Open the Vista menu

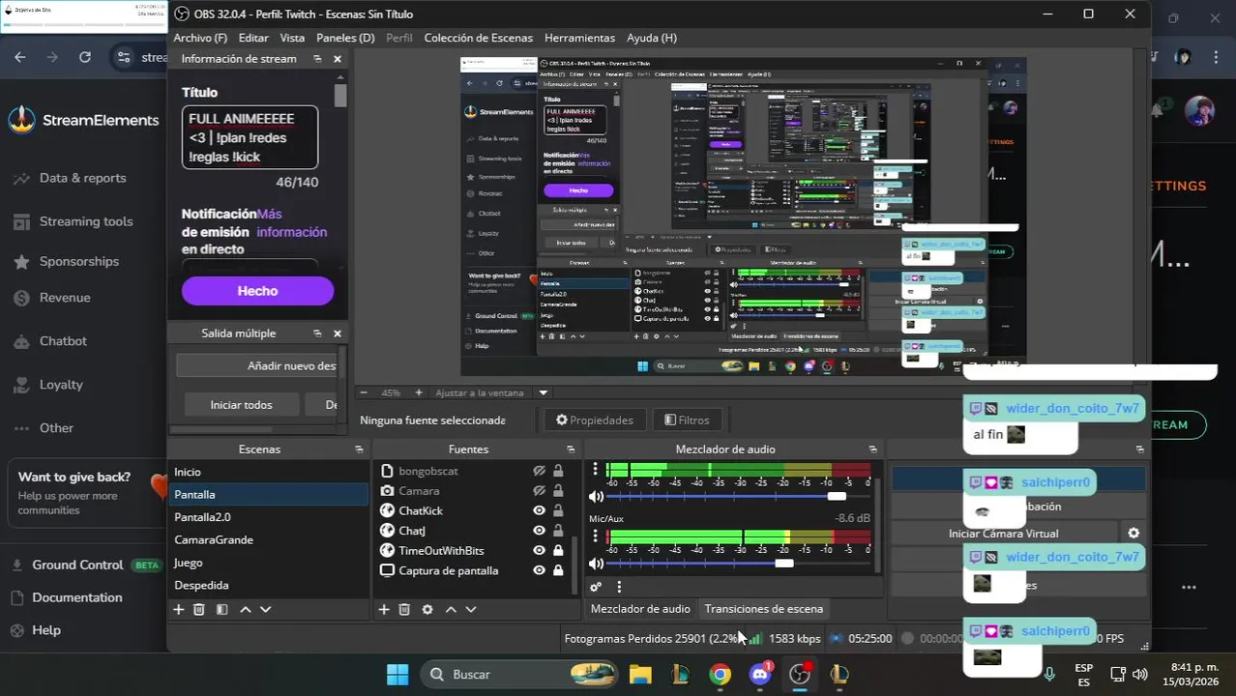click(292, 38)
